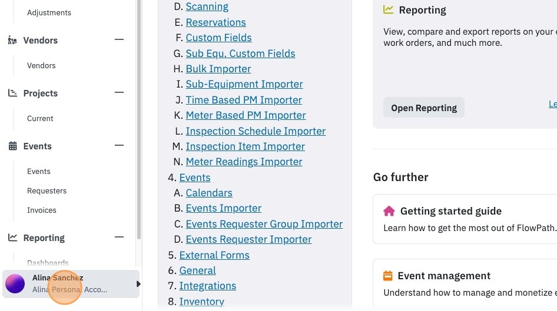Viewport: 557px width, 311px height.
Task: Click Alina Sanchez's purple avatar
Action: [x=15, y=284]
